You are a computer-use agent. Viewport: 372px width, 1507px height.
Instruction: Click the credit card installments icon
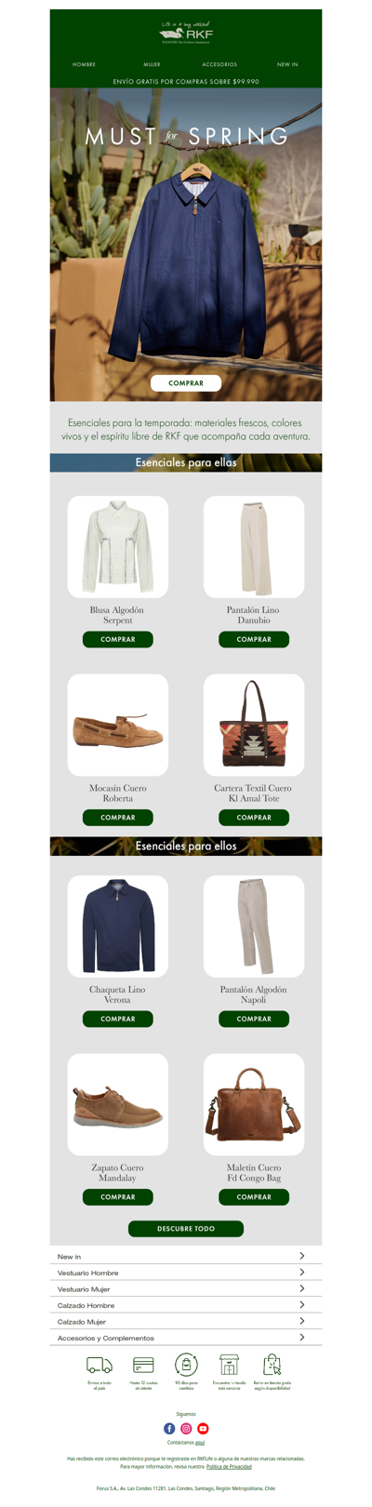tap(143, 1365)
